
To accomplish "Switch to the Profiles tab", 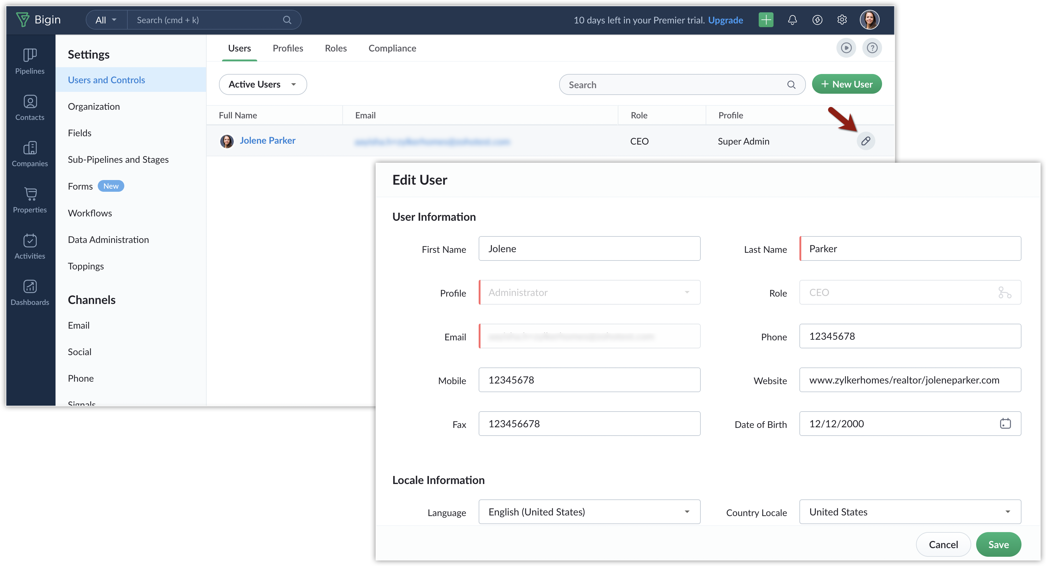I will tap(288, 48).
